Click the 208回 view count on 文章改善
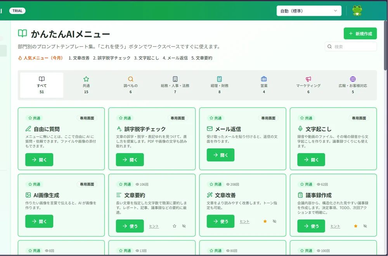The image size is (388, 256). [x=232, y=184]
